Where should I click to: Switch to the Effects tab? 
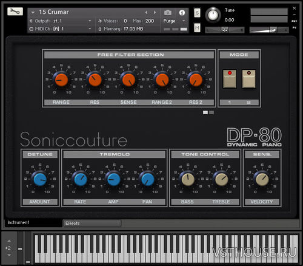pyautogui.click(x=92, y=223)
